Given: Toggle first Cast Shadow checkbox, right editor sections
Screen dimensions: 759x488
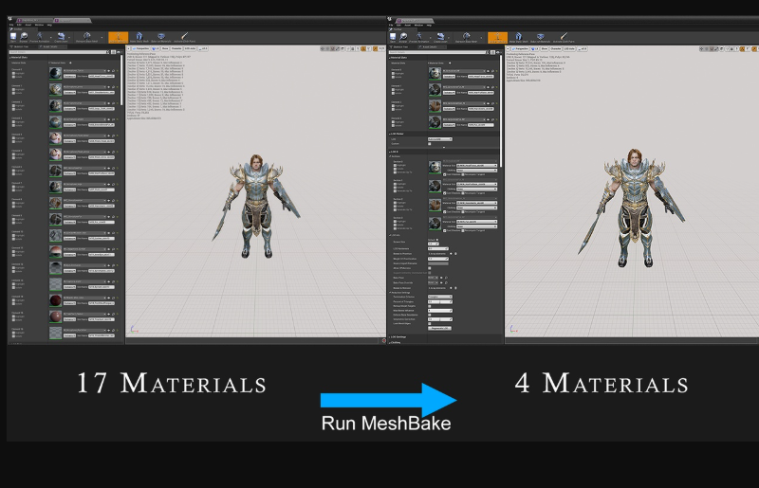Looking at the screenshot, I should coord(444,174).
